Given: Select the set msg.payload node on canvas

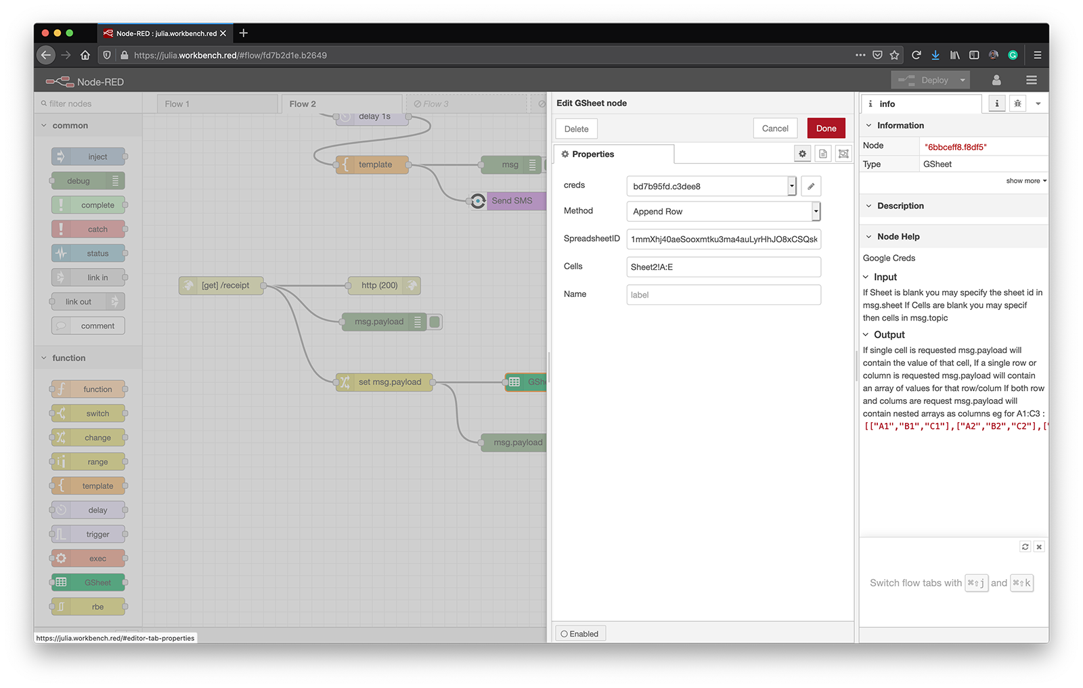Looking at the screenshot, I should (384, 382).
